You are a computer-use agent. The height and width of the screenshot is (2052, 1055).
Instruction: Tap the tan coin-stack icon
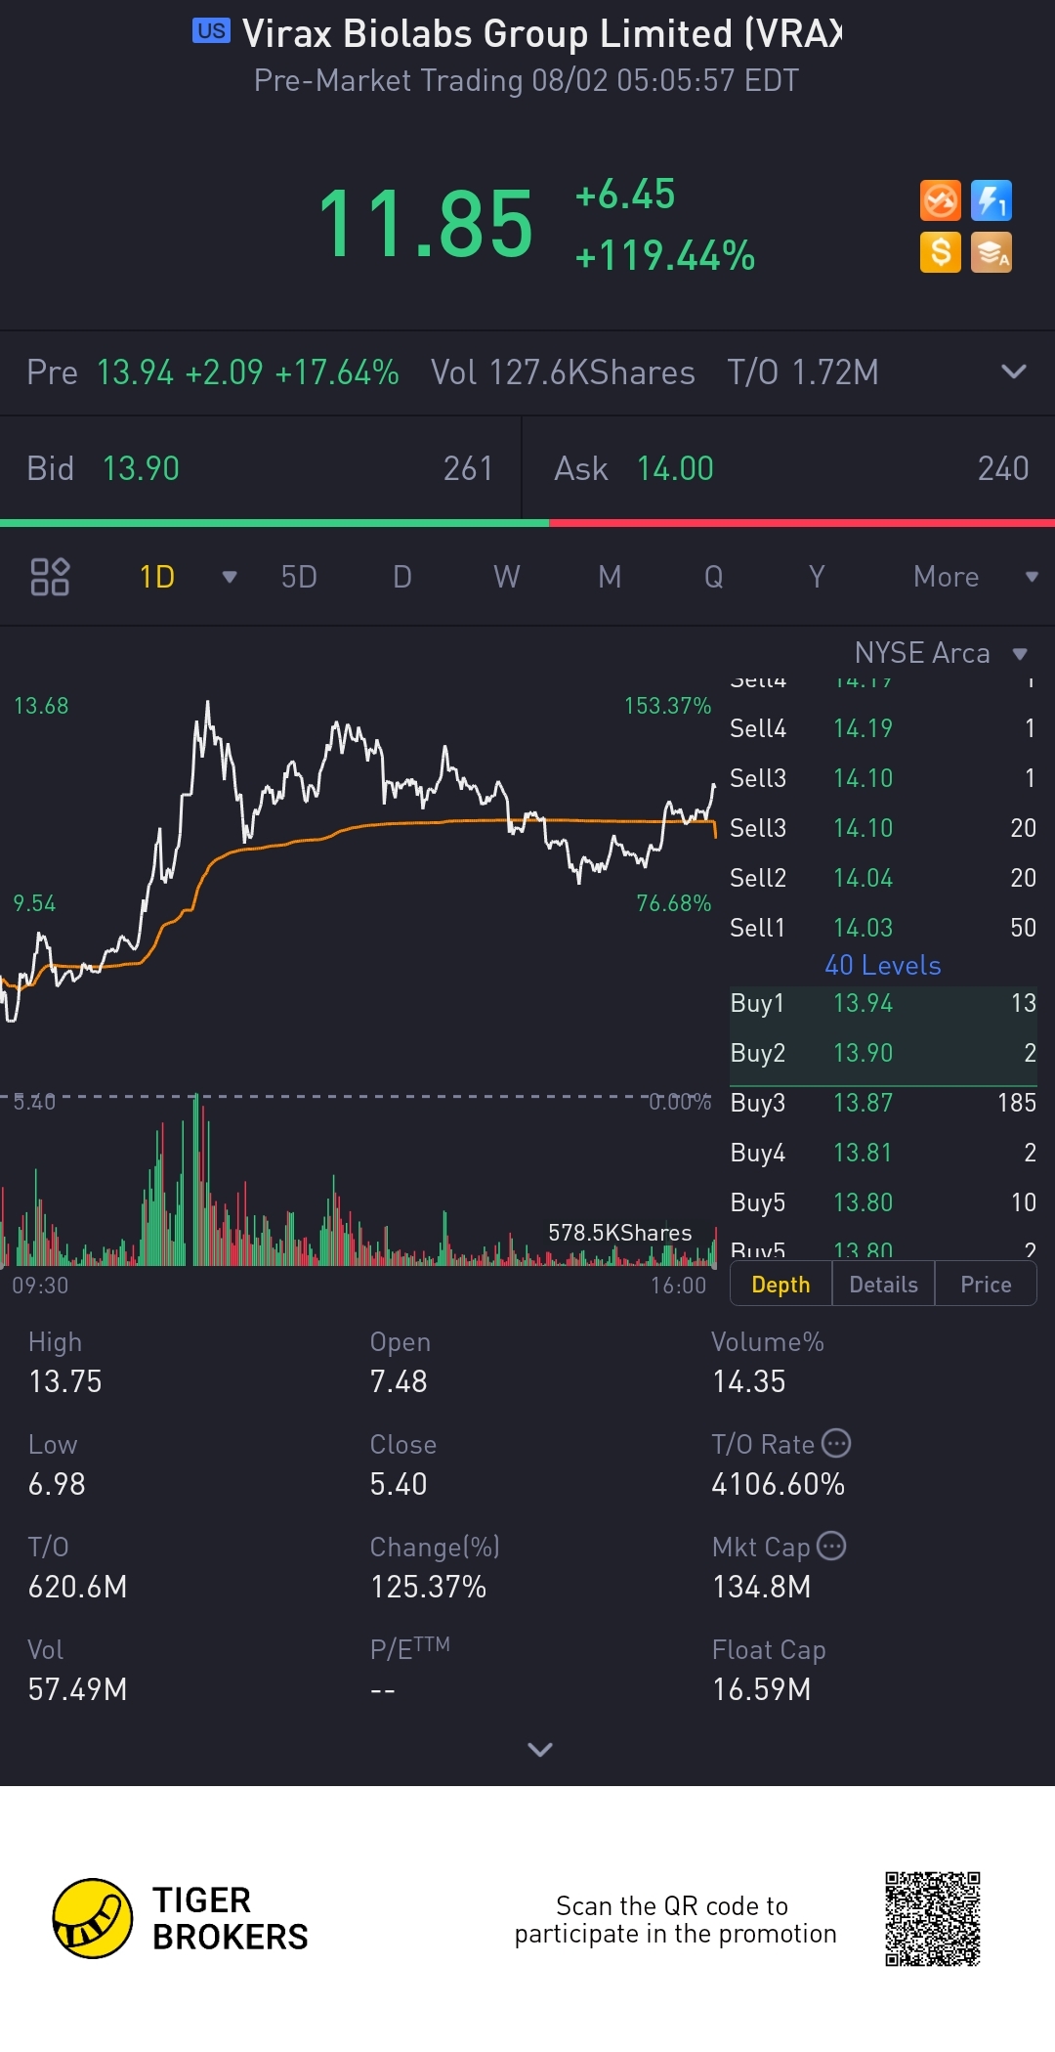(992, 252)
